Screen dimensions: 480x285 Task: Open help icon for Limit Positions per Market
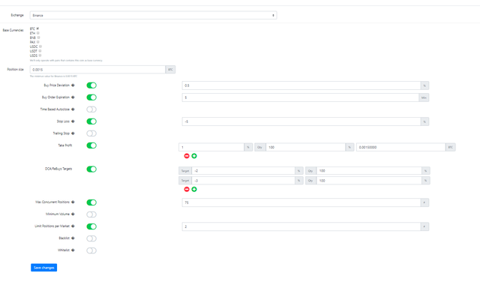point(73,226)
